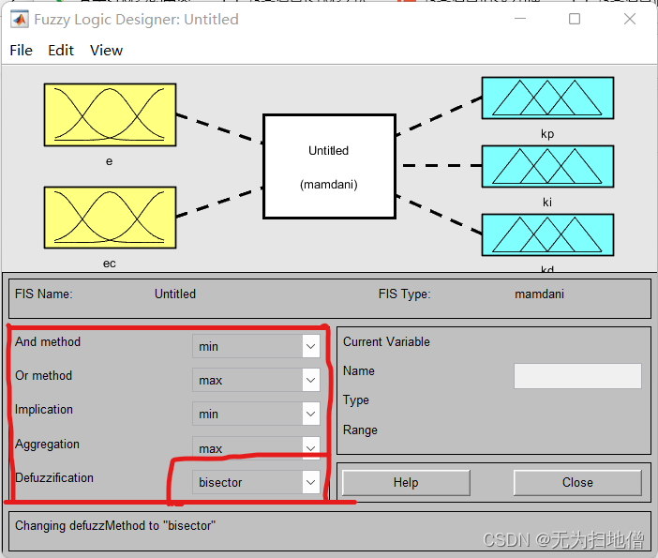Click the Help button
The width and height of the screenshot is (658, 558).
(x=406, y=482)
